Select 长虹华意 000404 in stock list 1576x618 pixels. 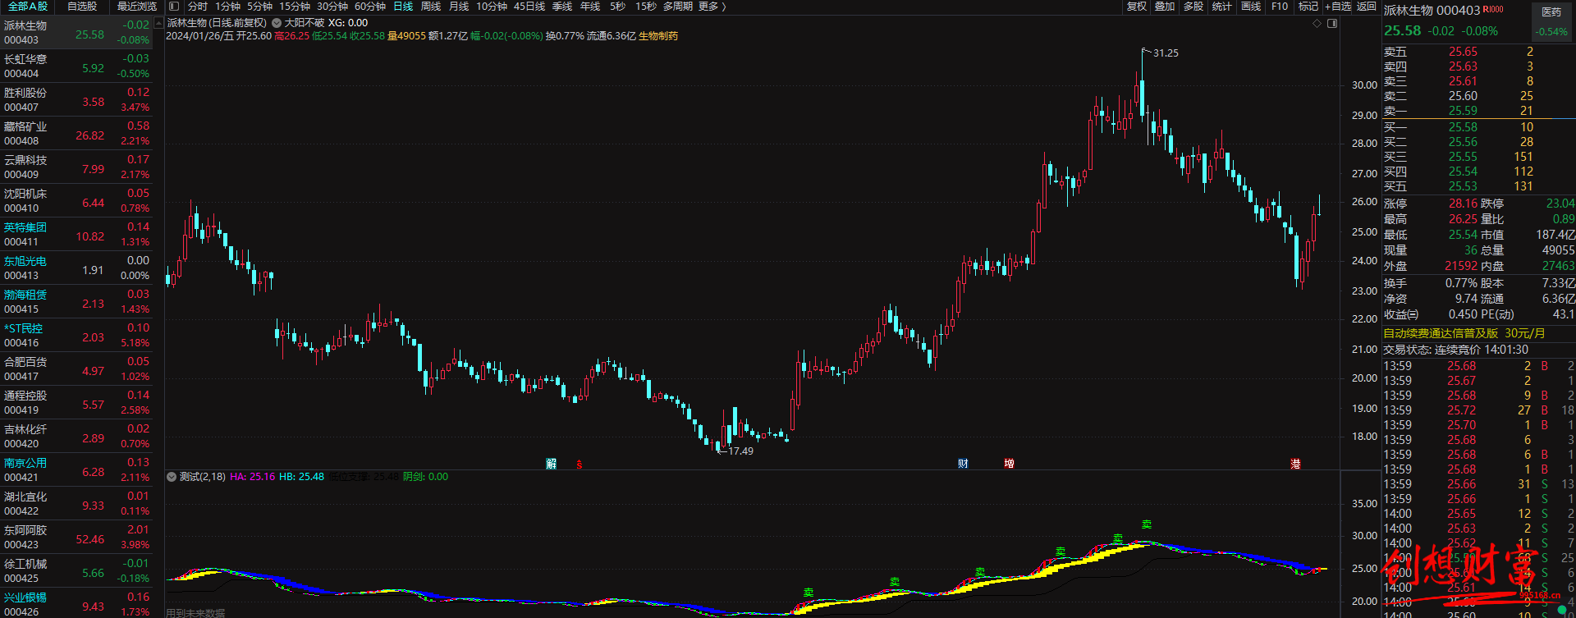click(76, 66)
